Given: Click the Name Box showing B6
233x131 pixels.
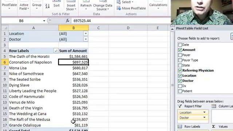Looking at the screenshot, I should 21,21.
